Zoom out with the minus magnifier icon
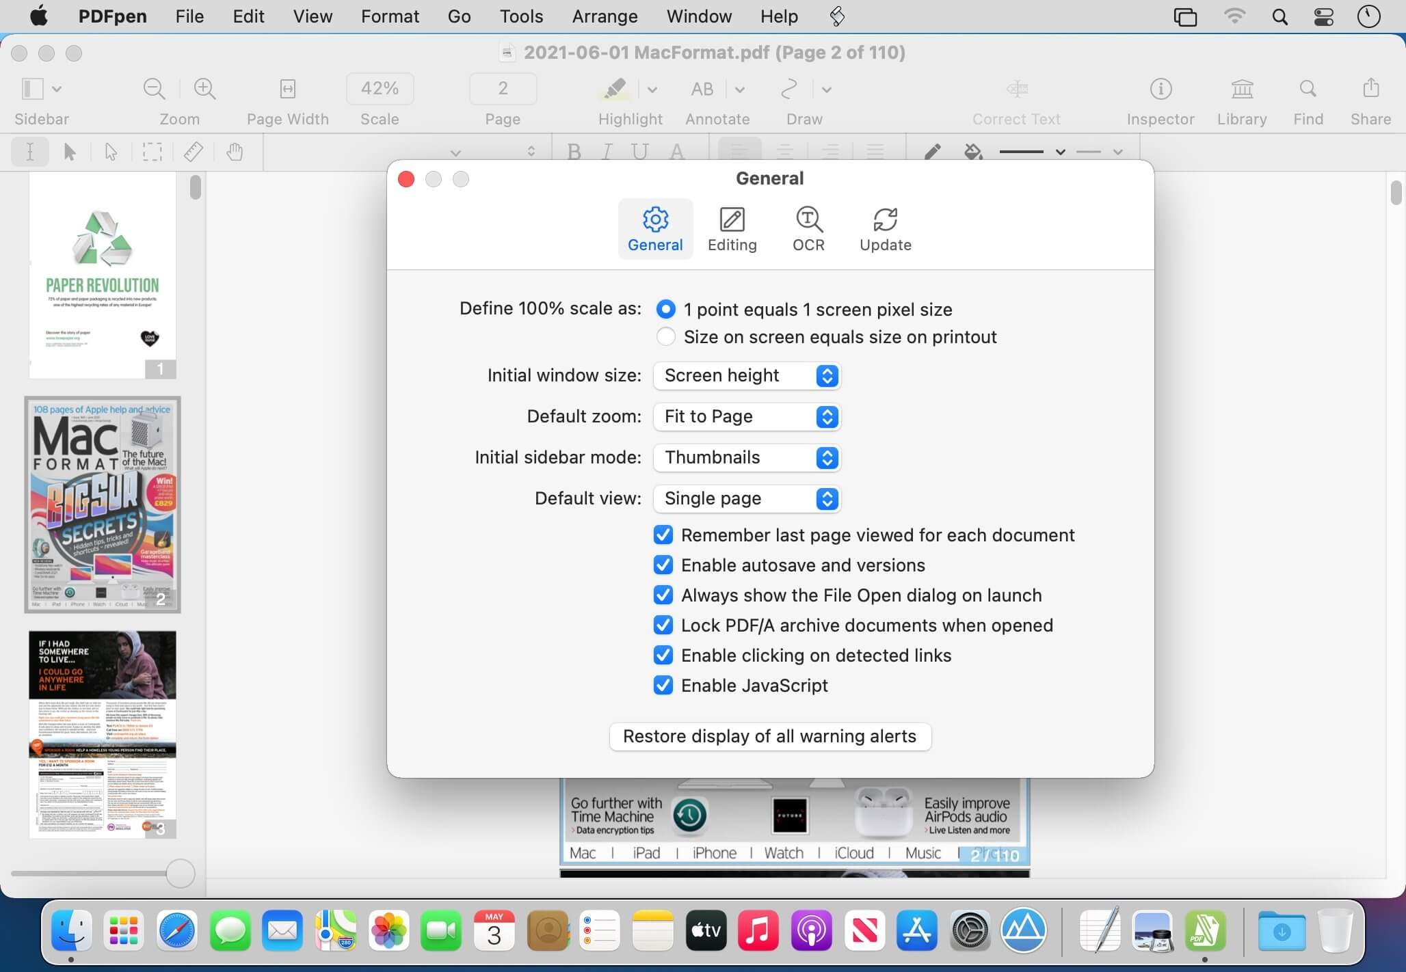Viewport: 1406px width, 972px height. point(154,89)
